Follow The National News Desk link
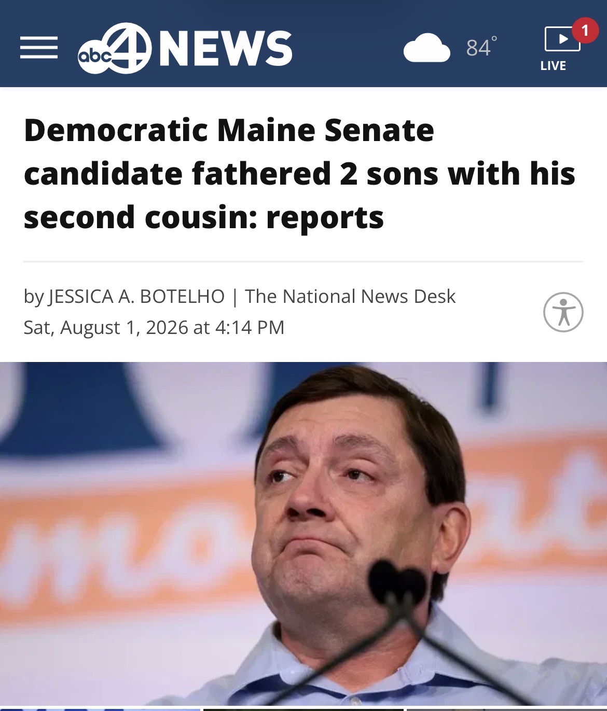This screenshot has width=607, height=711. pyautogui.click(x=350, y=297)
